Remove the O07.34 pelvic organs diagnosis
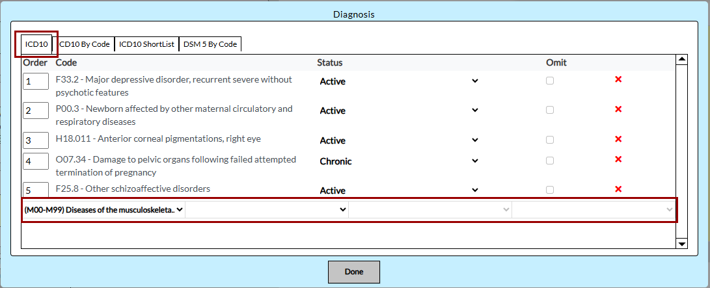The width and height of the screenshot is (710, 288). click(618, 159)
